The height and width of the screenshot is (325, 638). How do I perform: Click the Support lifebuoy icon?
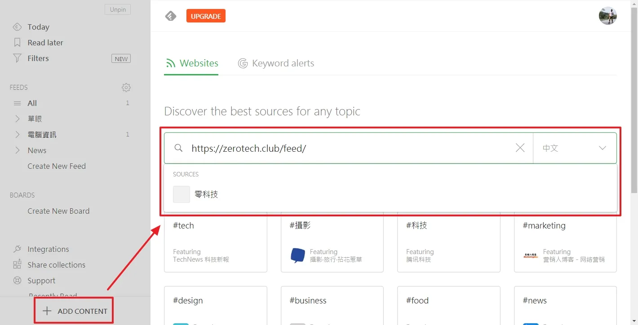[17, 281]
